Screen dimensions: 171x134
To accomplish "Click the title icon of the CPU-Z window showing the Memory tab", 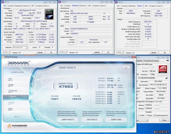I will (x=116, y=2).
